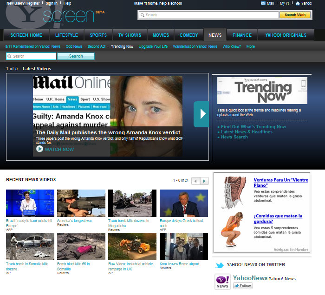Open the Comedy tab
325x295 pixels.
pyautogui.click(x=188, y=35)
